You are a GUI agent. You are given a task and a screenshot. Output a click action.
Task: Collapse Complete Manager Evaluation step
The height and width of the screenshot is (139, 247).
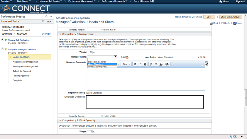[3, 49]
